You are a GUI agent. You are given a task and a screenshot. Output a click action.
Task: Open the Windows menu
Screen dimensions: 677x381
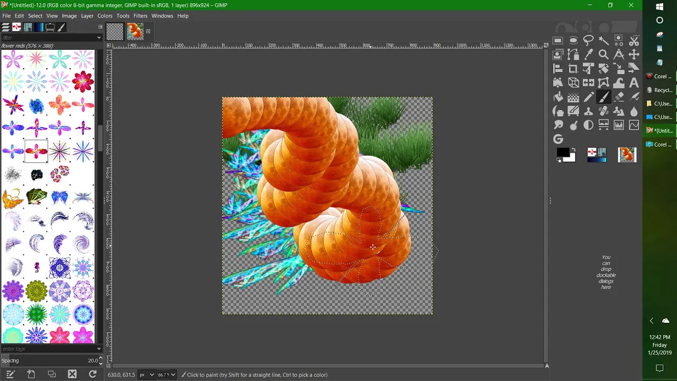[162, 16]
